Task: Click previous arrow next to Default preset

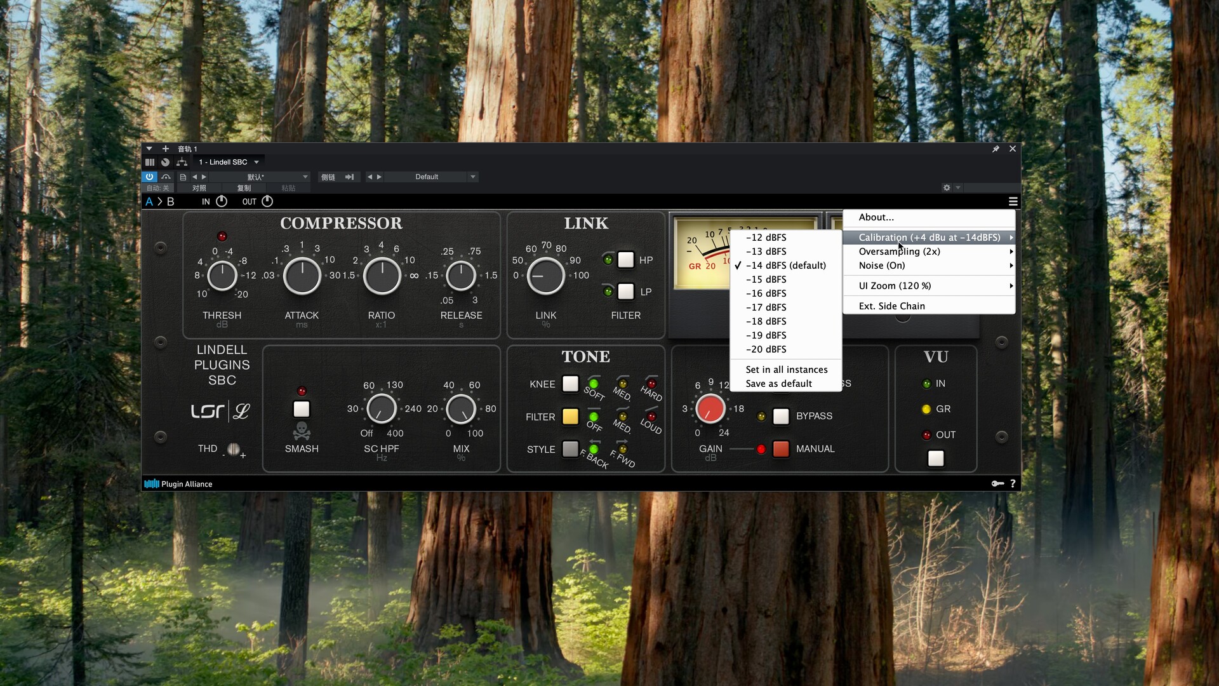Action: 370,177
